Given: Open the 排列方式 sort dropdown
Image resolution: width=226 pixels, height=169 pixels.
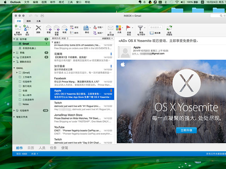Looking at the screenshot, I should click(x=60, y=38).
